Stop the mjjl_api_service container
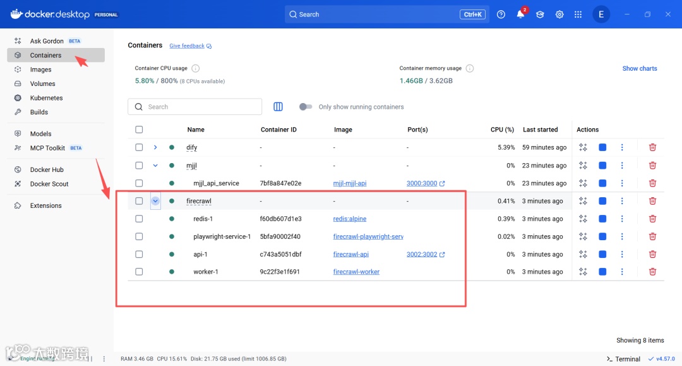Image resolution: width=682 pixels, height=366 pixels. pos(602,183)
